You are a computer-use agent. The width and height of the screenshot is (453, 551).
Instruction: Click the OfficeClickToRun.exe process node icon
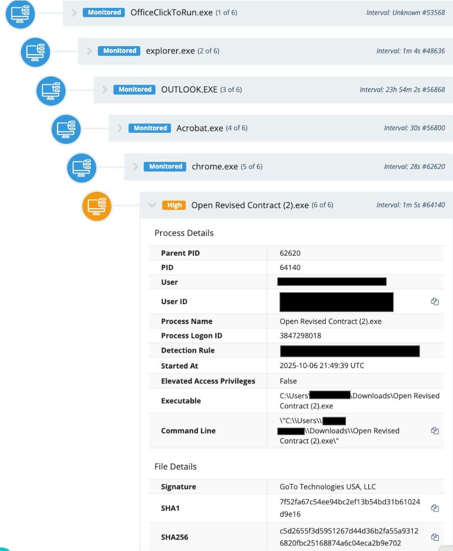point(20,13)
